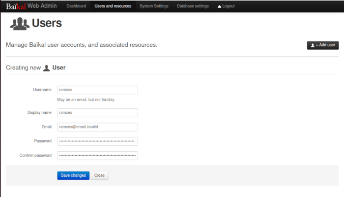Switch to Users and resources tab
The height and width of the screenshot is (197, 344).
(113, 6)
